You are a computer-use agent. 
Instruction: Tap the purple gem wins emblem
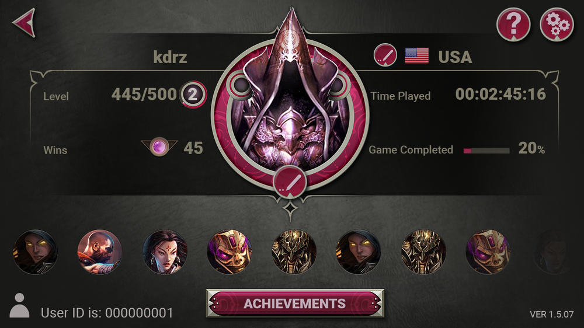[159, 146]
